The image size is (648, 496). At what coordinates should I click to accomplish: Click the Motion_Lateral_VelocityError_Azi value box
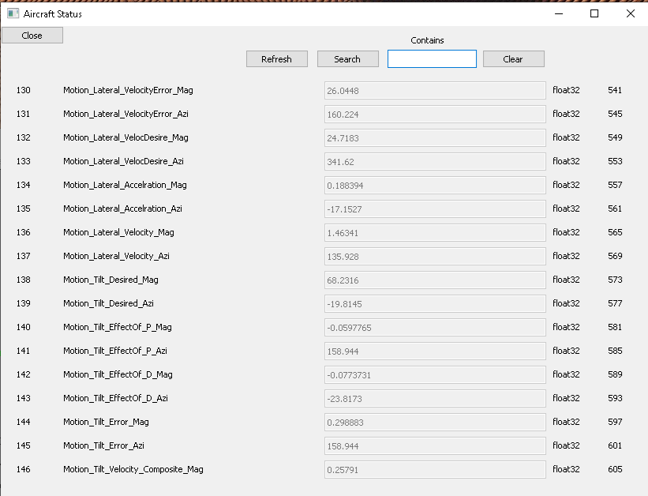click(x=435, y=115)
